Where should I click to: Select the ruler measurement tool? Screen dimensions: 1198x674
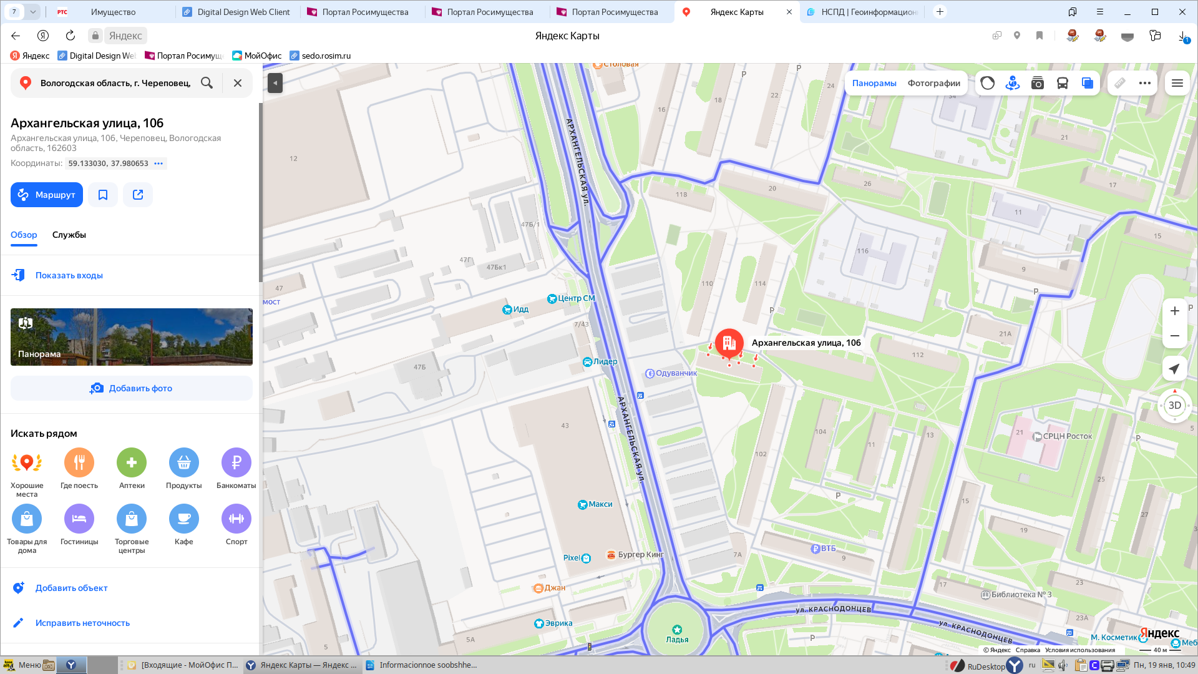coord(1120,83)
